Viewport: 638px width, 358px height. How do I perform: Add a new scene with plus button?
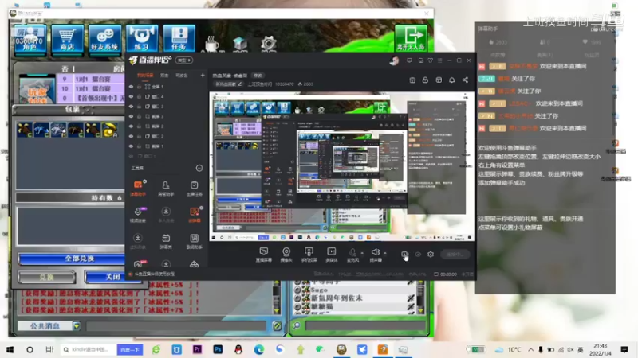tap(203, 75)
